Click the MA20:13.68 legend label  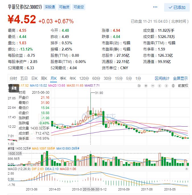tap(57, 85)
